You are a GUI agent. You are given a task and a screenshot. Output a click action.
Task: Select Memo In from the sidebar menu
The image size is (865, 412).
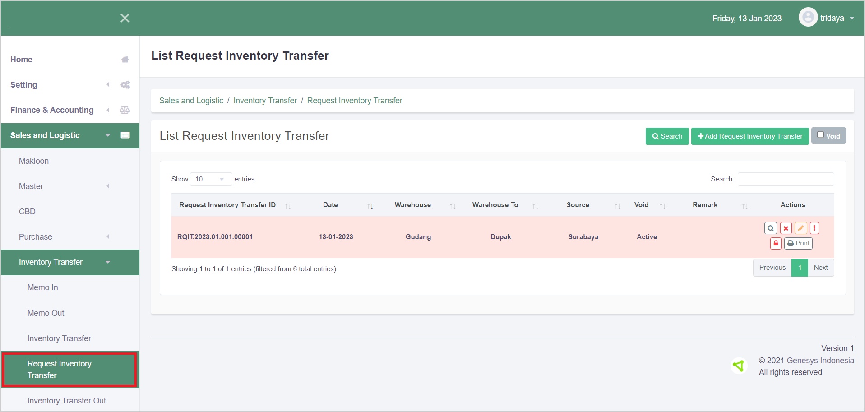click(42, 287)
